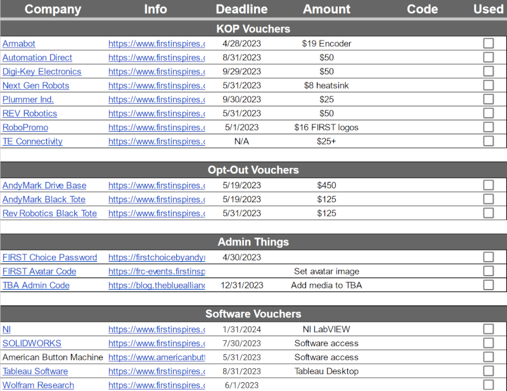
Task: Select the Company column header
Action: pos(53,9)
